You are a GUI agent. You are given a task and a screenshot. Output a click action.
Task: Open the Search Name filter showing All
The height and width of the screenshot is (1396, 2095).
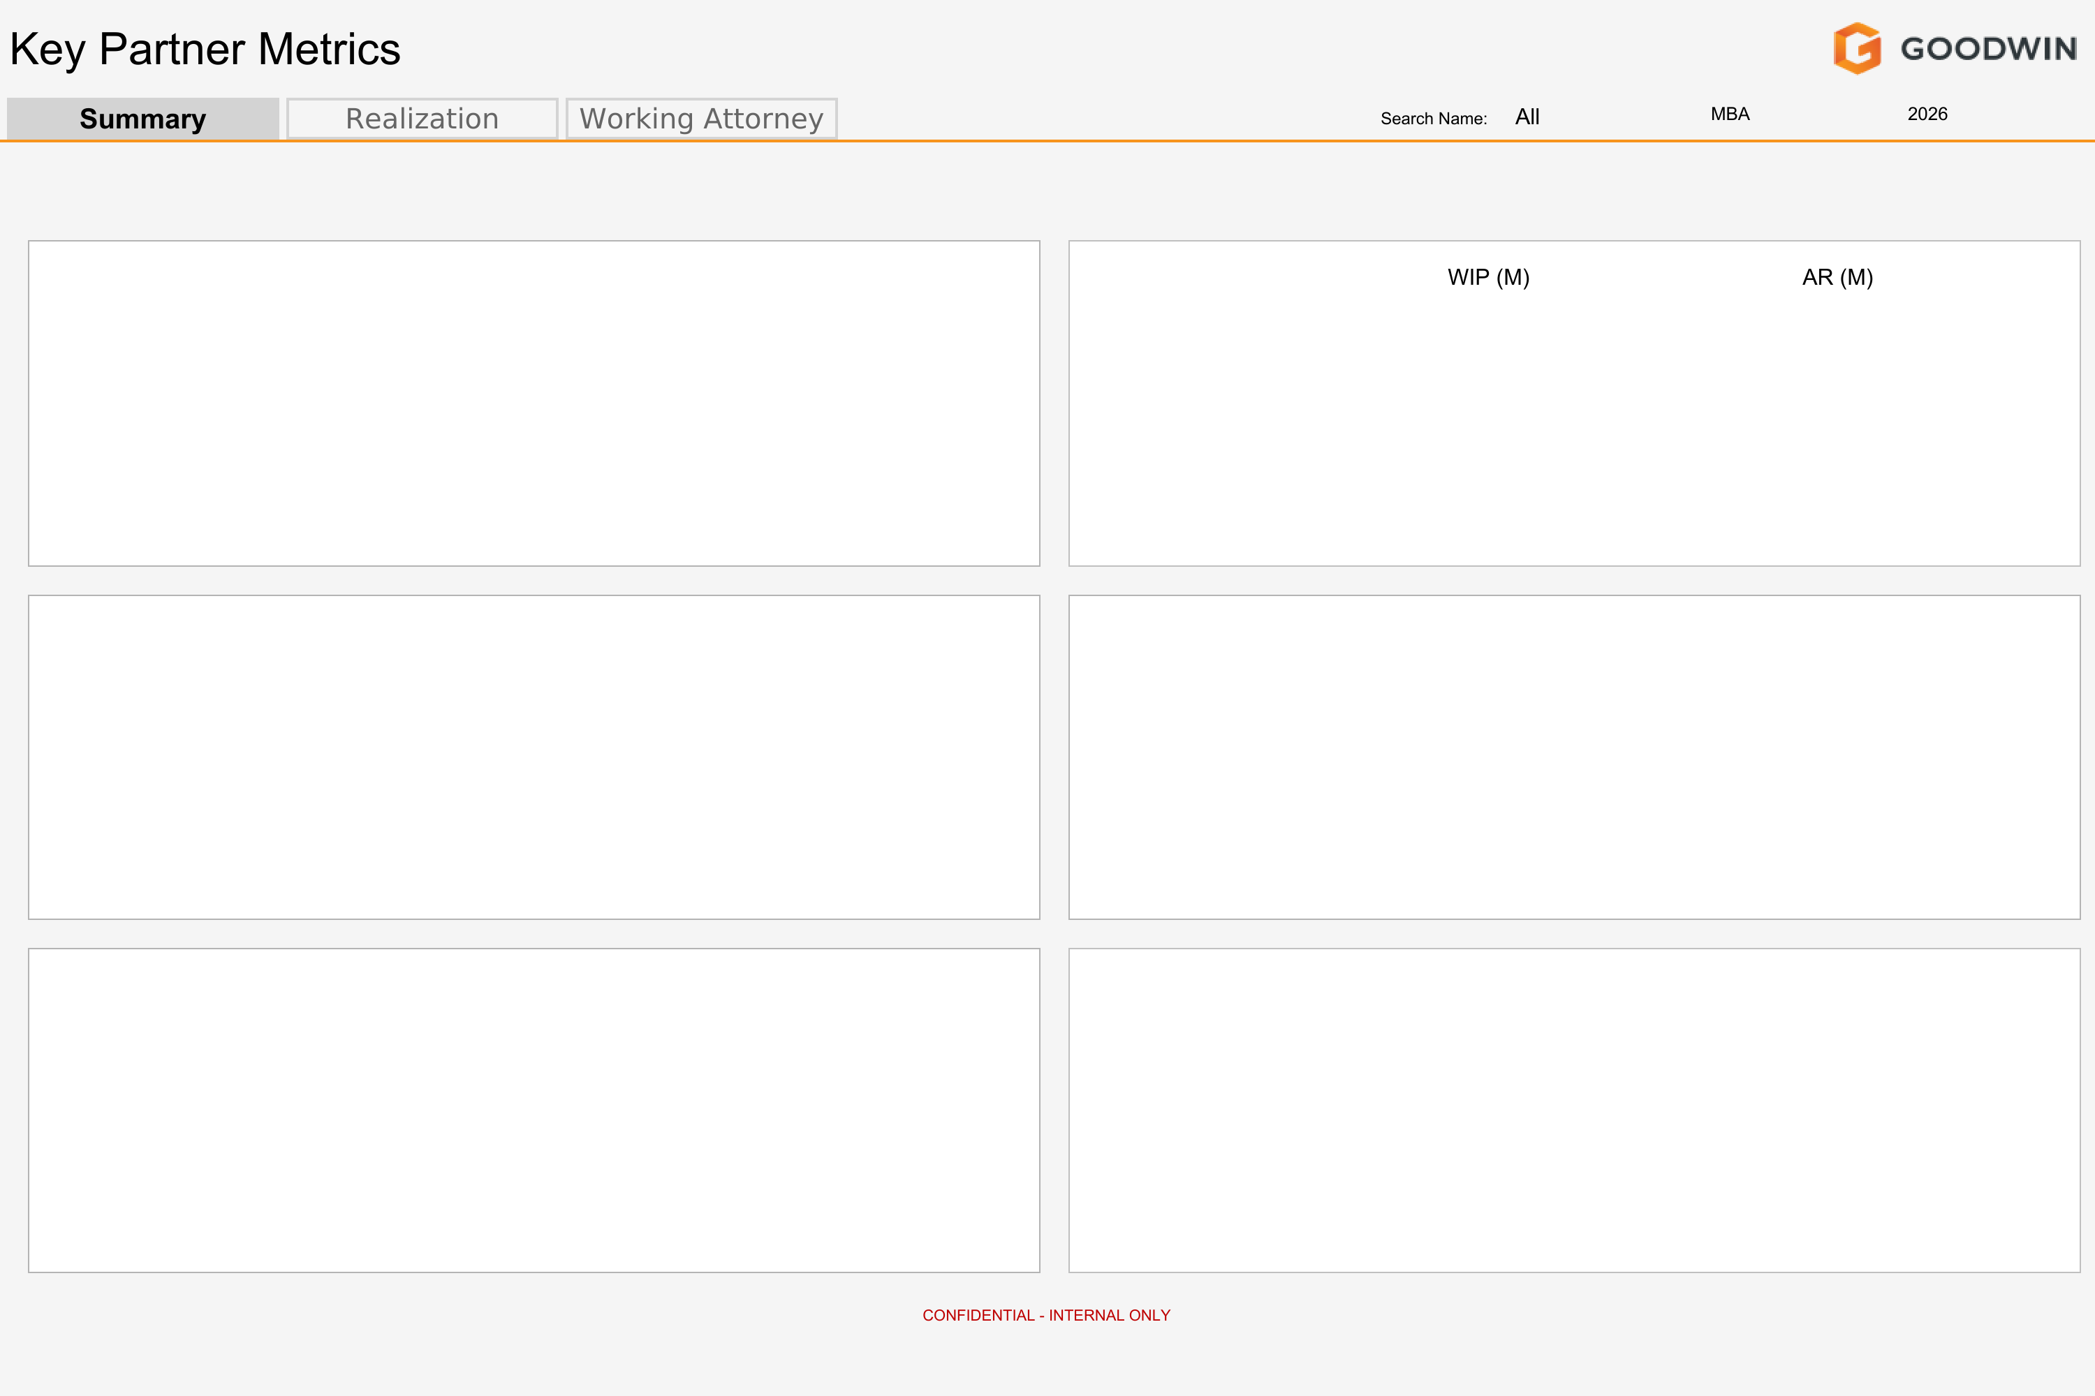click(1527, 117)
